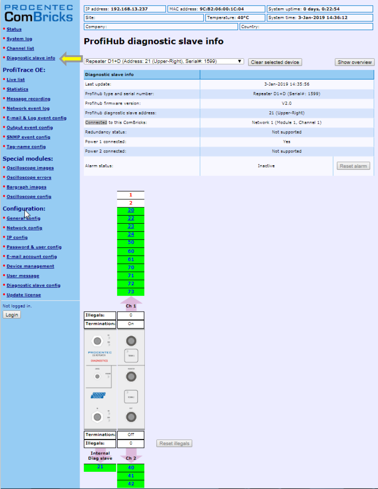Select Diagnostic slave info in sidebar
378x489 pixels.
pos(31,58)
